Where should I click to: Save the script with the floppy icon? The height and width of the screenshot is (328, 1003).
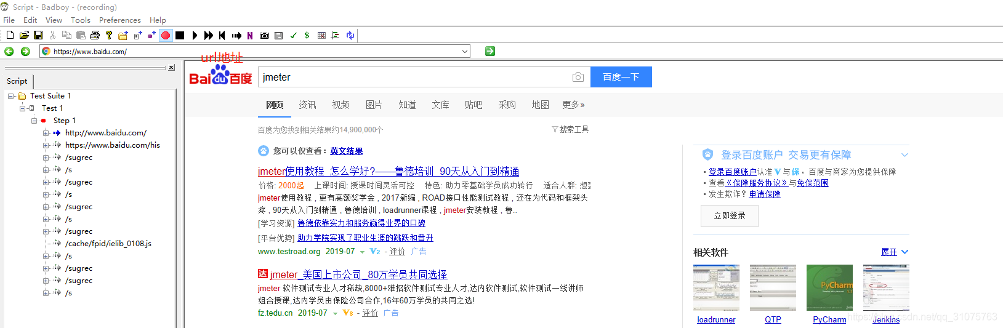[38, 35]
